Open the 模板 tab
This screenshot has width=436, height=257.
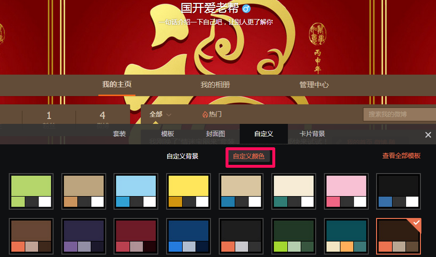168,134
